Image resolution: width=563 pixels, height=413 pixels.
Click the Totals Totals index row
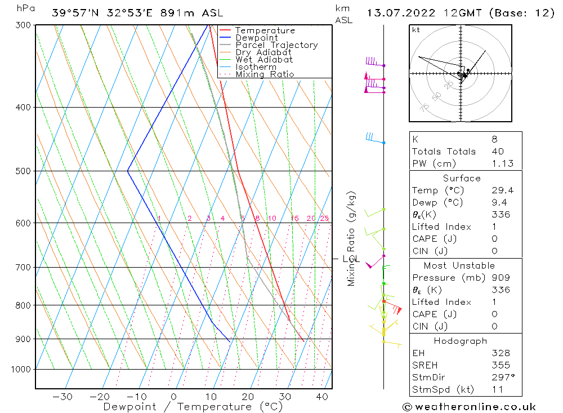[466, 152]
